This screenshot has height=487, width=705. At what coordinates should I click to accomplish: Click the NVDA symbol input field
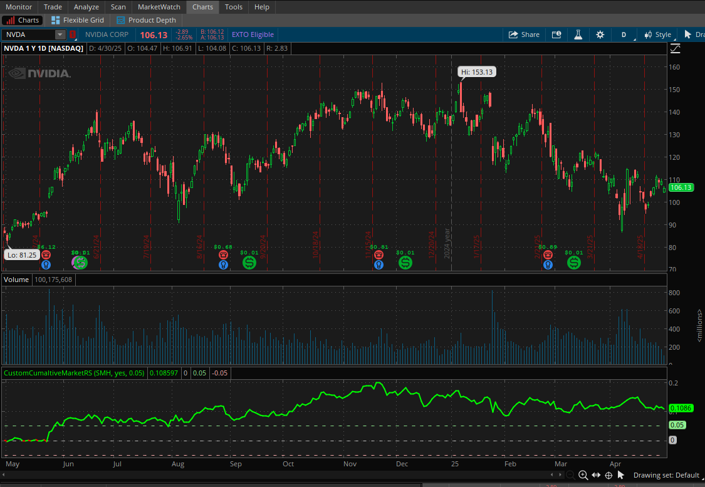(29, 34)
